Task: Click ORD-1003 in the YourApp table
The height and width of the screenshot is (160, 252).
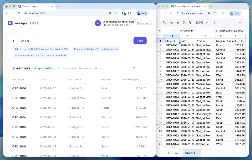Action: coord(19,108)
